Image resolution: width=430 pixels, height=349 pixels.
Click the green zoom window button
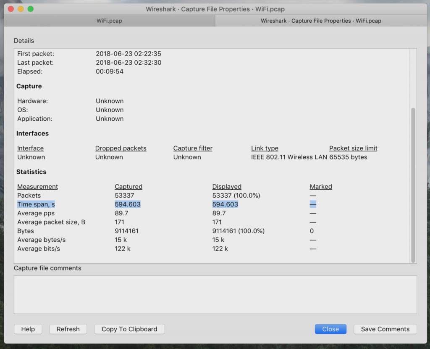point(31,9)
